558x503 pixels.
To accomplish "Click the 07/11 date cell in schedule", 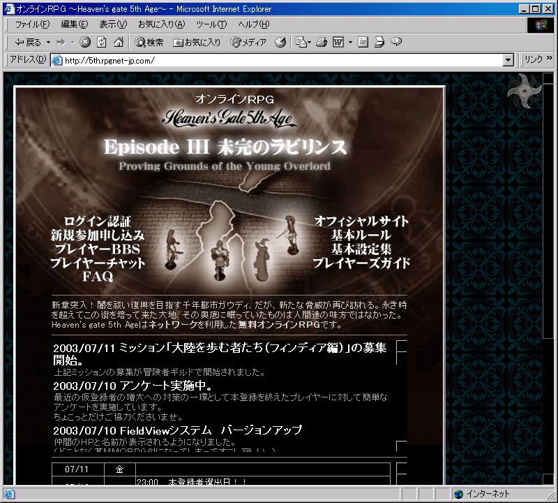I will (77, 469).
